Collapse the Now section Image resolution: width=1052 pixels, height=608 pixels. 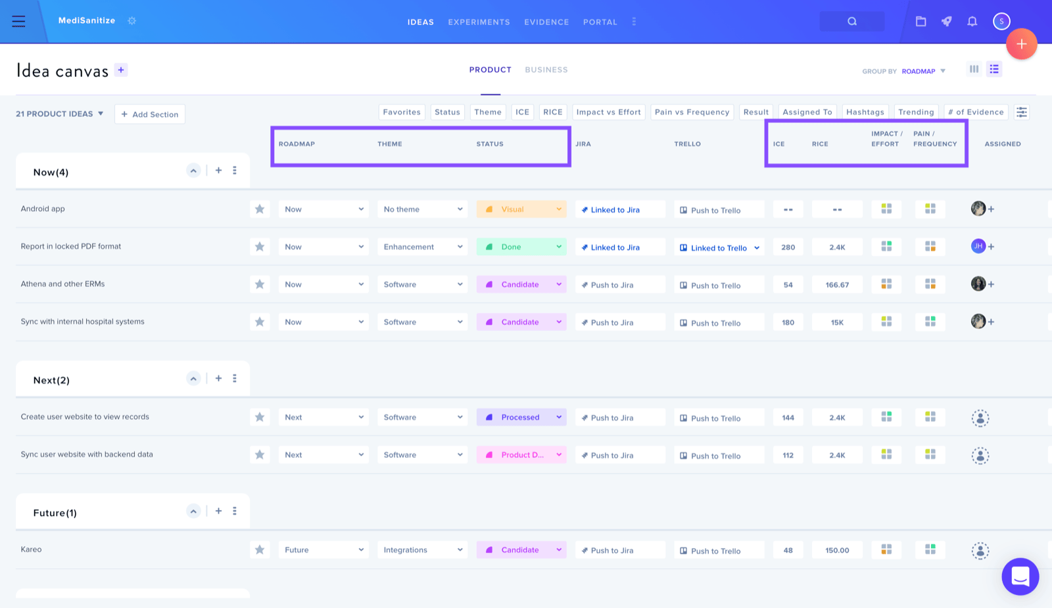193,171
